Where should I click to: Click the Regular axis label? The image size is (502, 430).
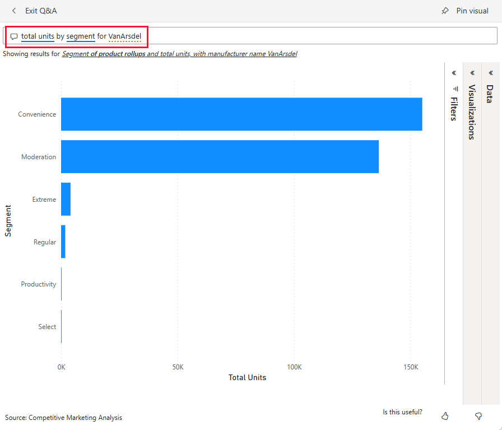(x=45, y=242)
